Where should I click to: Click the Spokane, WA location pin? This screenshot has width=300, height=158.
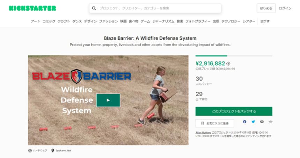pos(53,151)
